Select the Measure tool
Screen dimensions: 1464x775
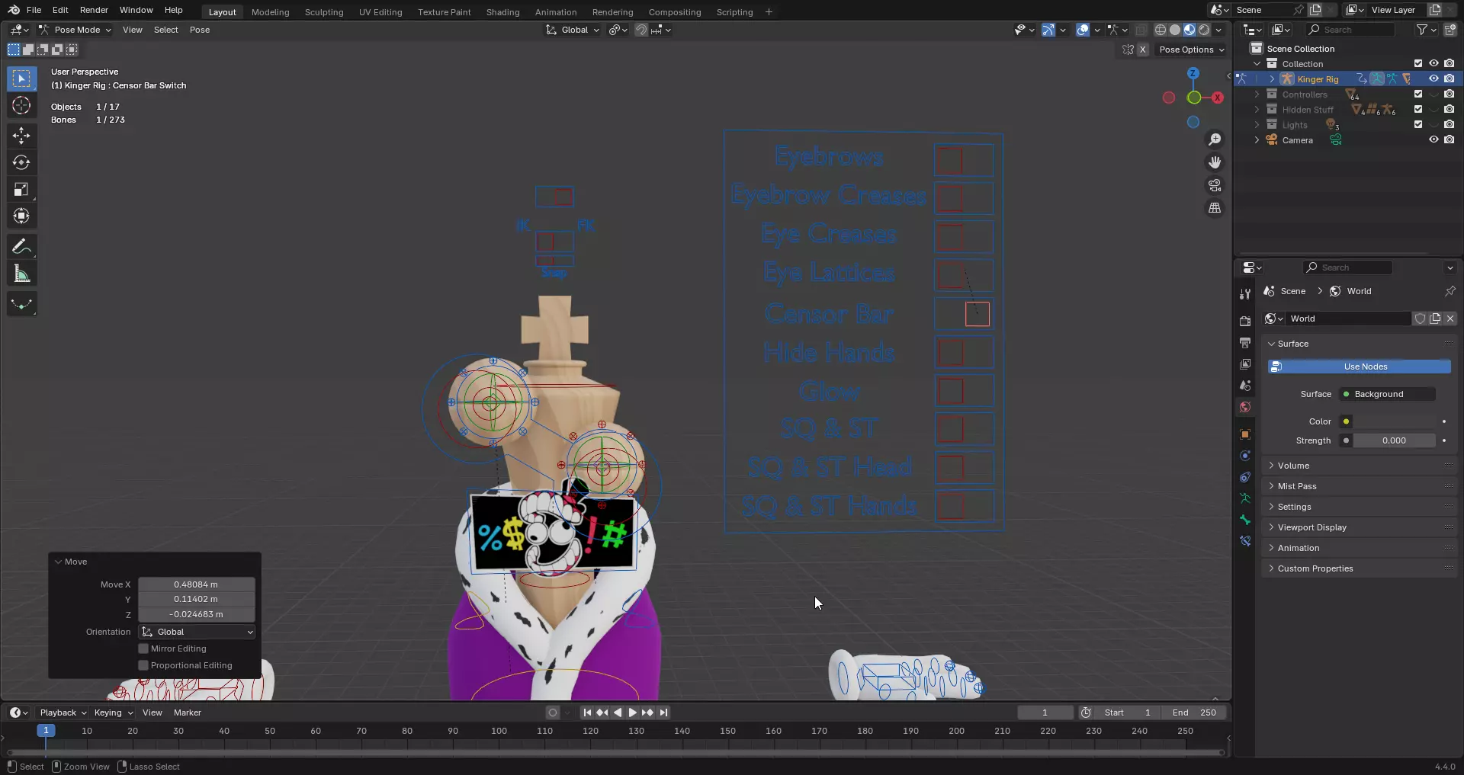pos(21,274)
